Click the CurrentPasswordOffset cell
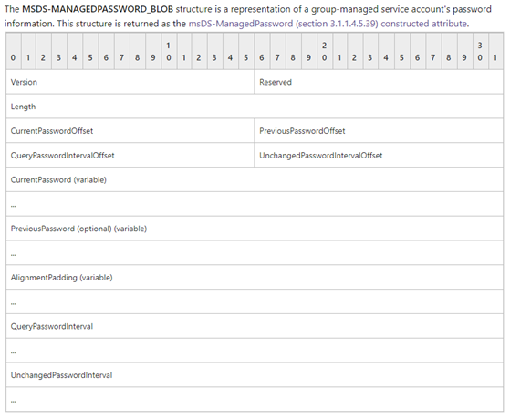Image resolution: width=510 pixels, height=418 pixels. click(x=130, y=131)
